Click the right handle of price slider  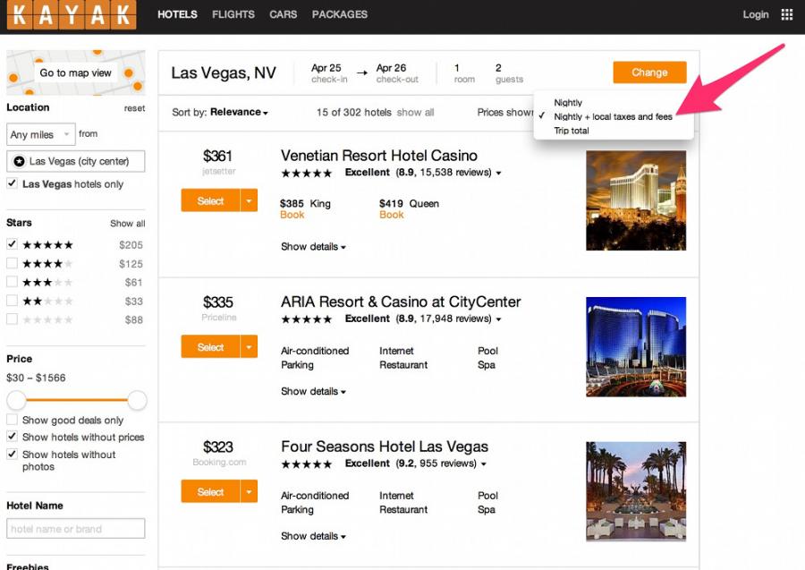pyautogui.click(x=137, y=400)
